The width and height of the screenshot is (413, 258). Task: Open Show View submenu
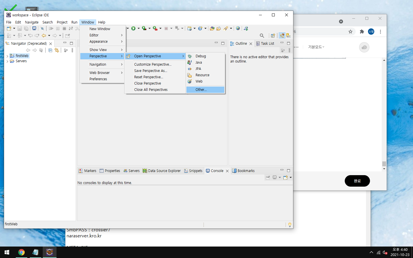tap(102, 50)
